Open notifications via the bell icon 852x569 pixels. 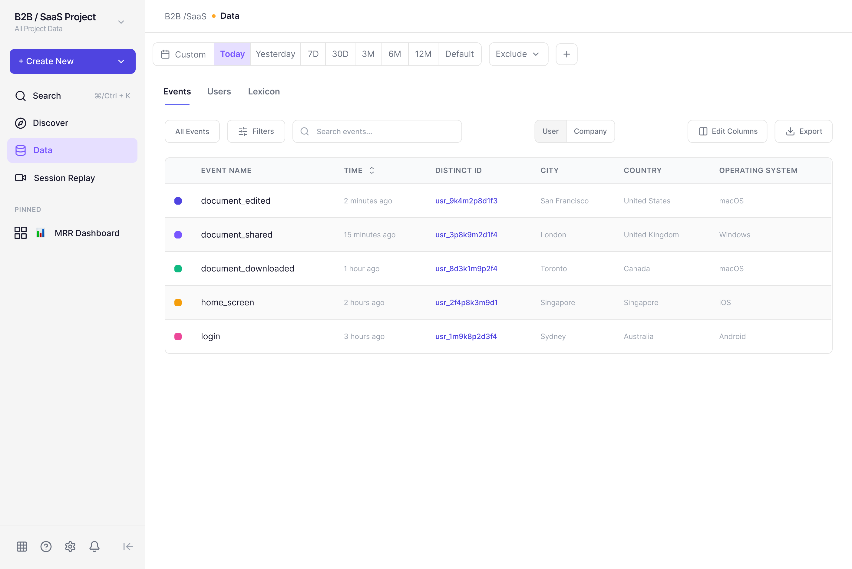(94, 547)
